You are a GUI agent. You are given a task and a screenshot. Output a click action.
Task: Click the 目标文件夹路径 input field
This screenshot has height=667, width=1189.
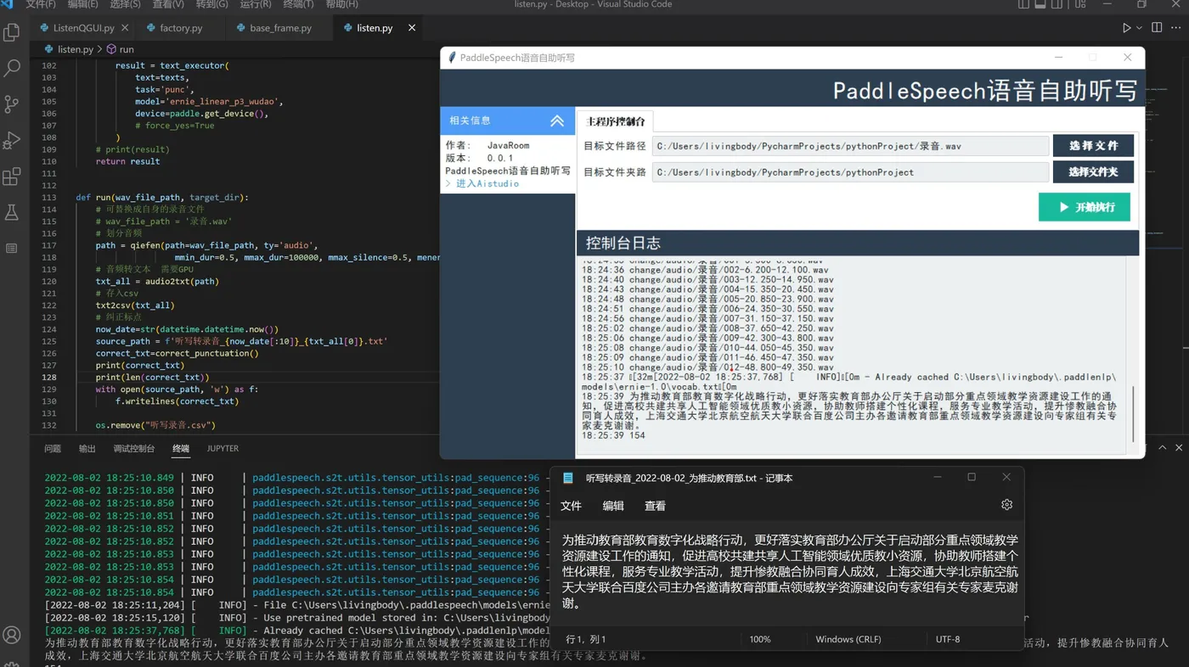pos(850,172)
